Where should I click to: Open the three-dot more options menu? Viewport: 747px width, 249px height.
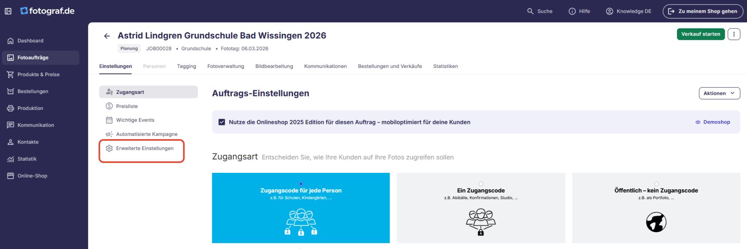pos(734,34)
